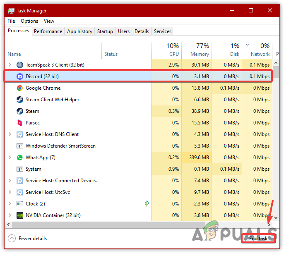Click the Parsec process icon
This screenshot has height=253, width=284.
coord(20,123)
